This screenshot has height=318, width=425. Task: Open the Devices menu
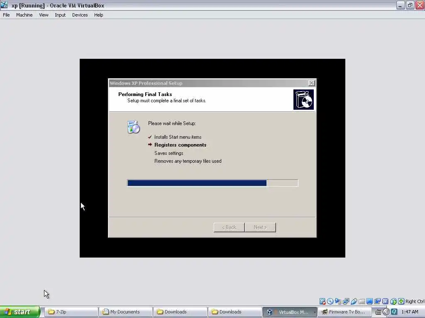(80, 15)
